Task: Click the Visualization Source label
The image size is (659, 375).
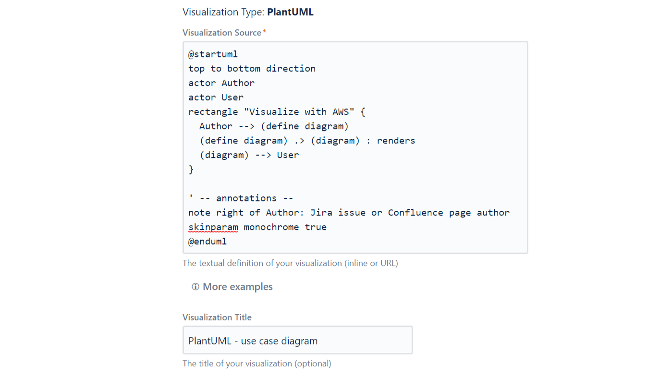Action: (x=222, y=33)
